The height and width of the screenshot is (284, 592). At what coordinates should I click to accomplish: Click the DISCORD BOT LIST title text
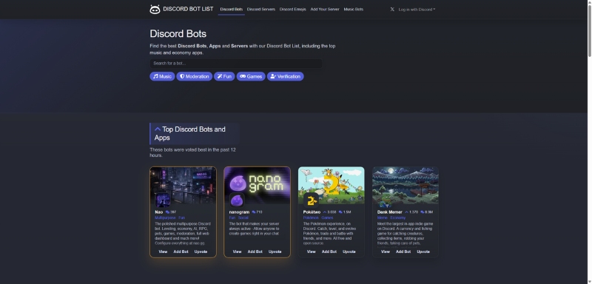click(x=188, y=9)
